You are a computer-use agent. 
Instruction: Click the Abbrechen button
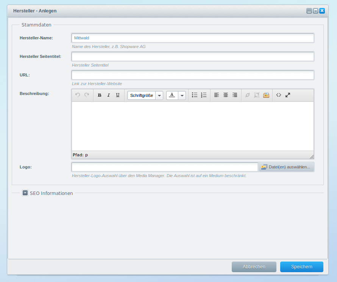click(x=254, y=267)
